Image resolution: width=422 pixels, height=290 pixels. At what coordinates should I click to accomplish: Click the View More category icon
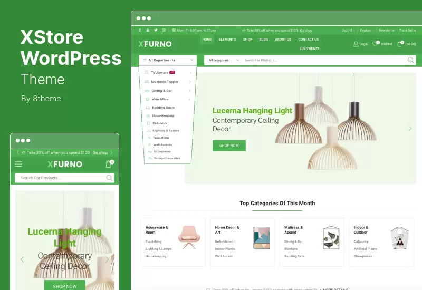[148, 99]
